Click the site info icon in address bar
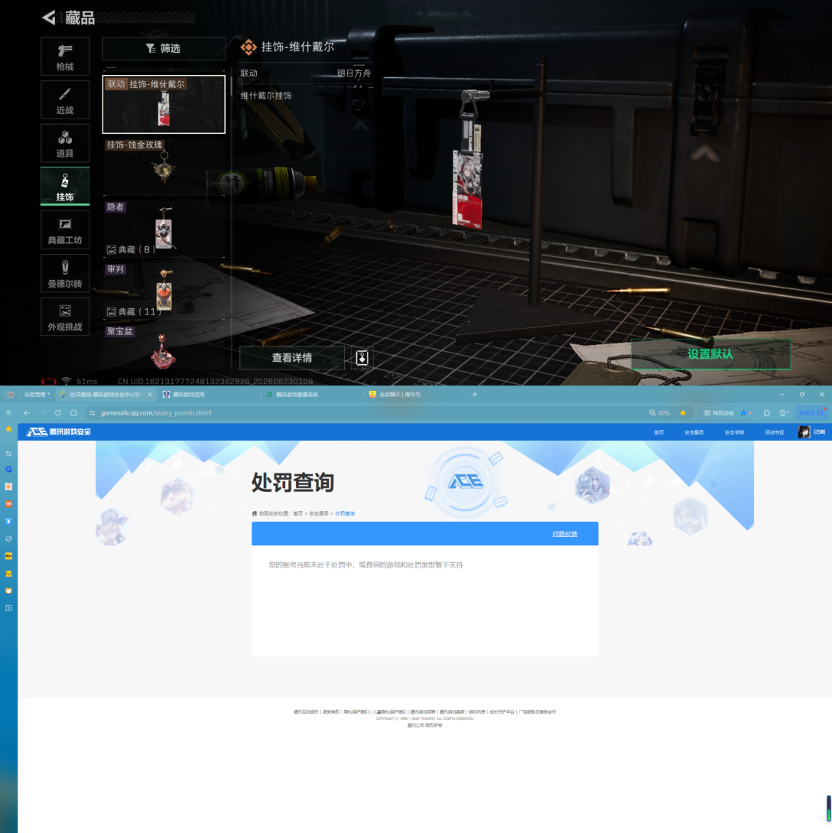This screenshot has height=833, width=832. [x=93, y=413]
